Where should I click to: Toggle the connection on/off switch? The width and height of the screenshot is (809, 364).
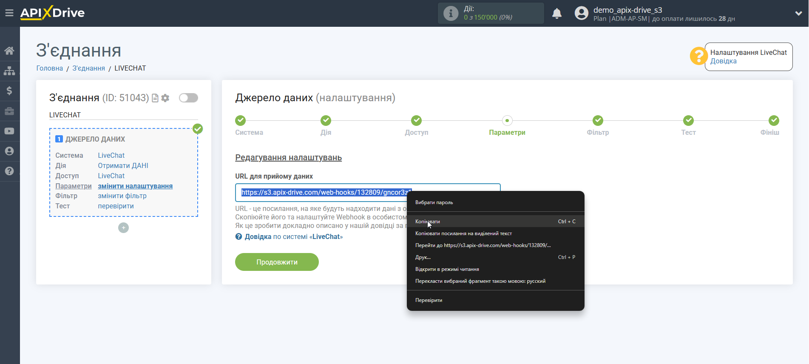tap(188, 98)
